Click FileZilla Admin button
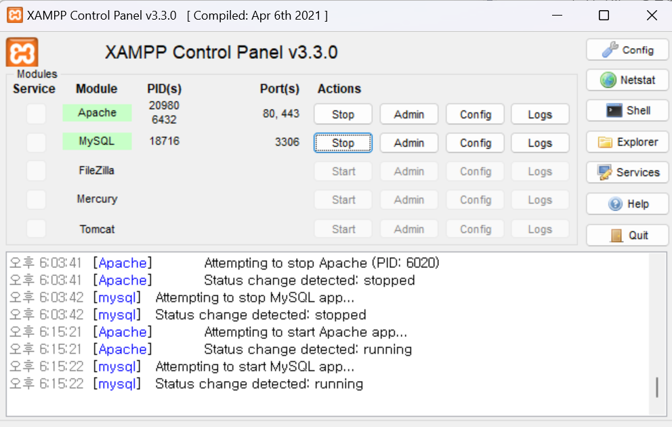Viewport: 672px width, 427px height. coord(409,171)
